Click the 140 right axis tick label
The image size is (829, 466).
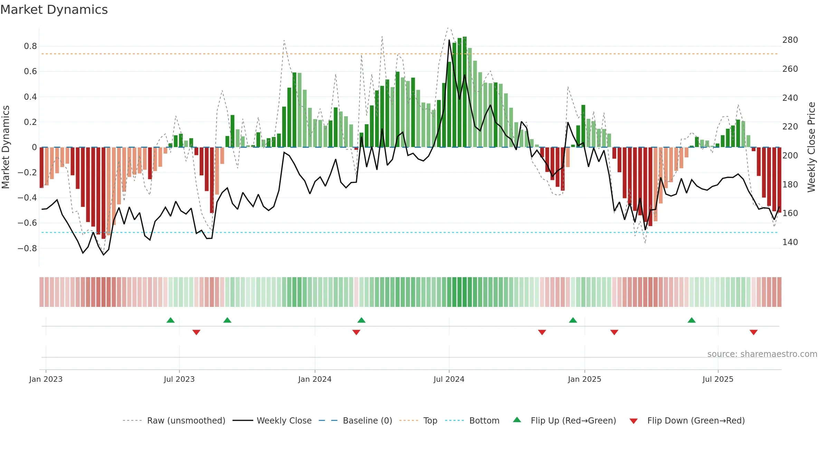coord(790,242)
